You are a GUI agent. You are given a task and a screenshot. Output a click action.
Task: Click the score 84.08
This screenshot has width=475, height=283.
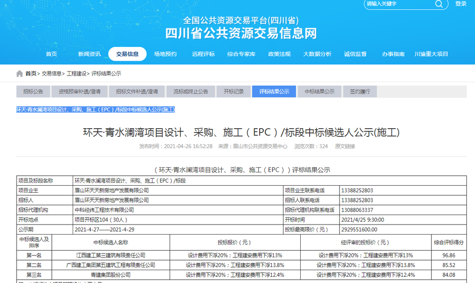pyautogui.click(x=449, y=275)
